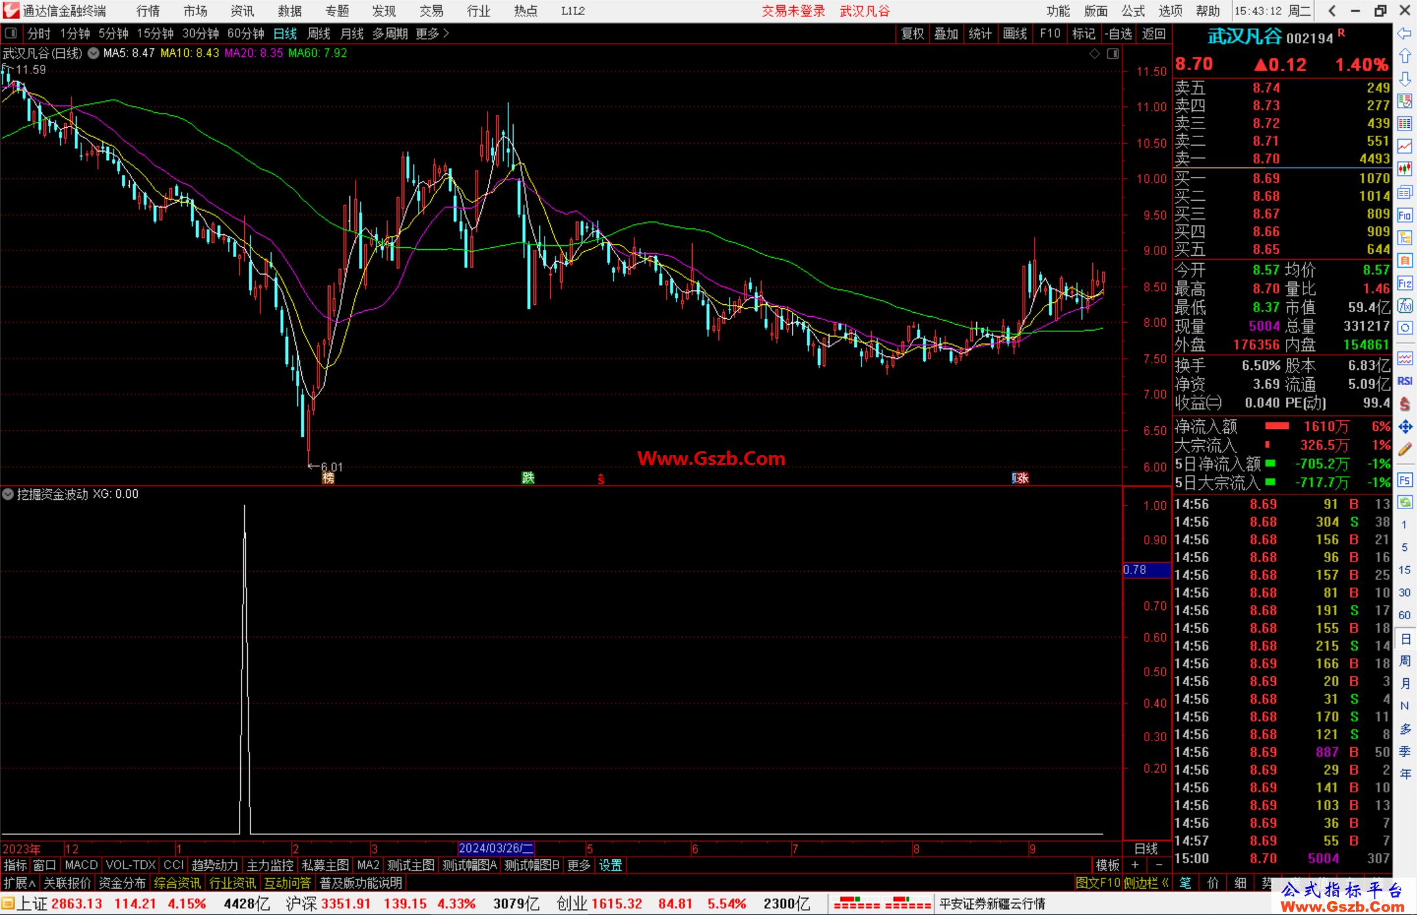Open the 行情 menu
Viewport: 1417px width, 915px height.
pyautogui.click(x=148, y=10)
